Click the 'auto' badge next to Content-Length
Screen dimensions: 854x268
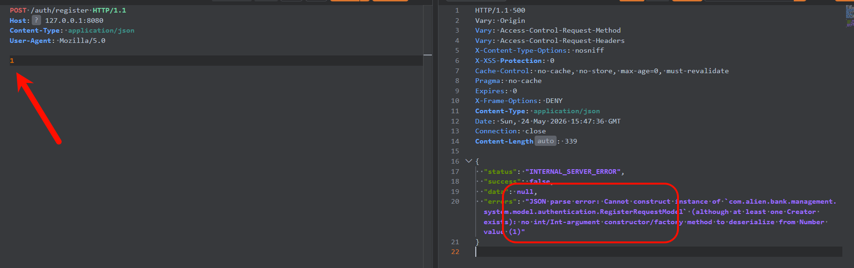click(545, 141)
